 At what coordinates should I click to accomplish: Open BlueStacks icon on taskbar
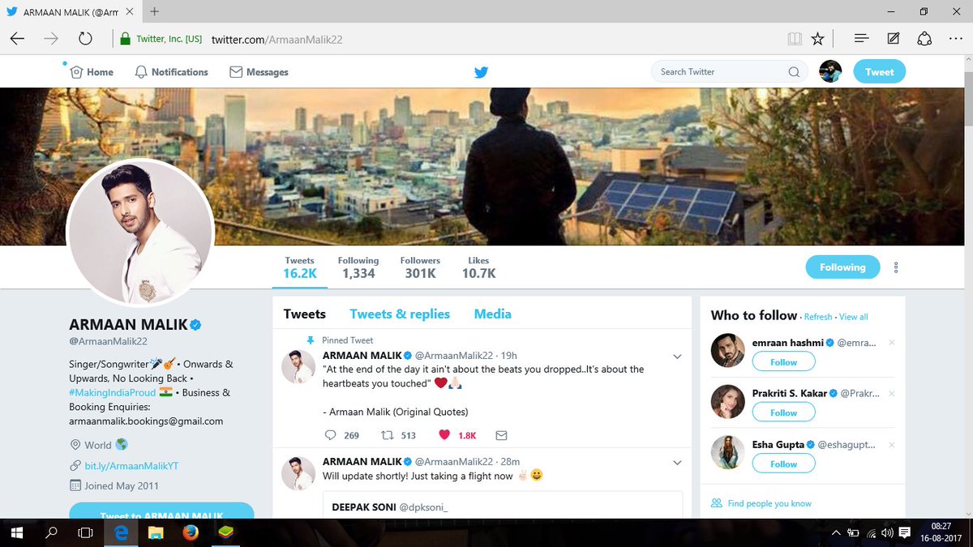point(225,532)
